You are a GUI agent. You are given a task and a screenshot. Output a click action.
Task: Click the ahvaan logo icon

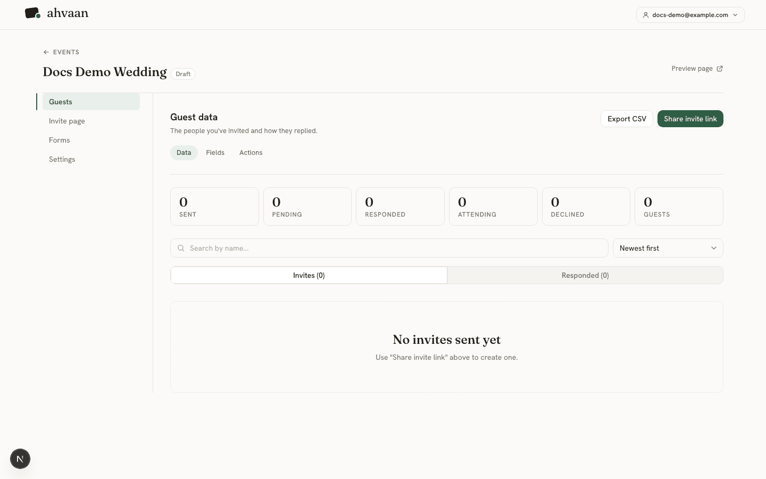(32, 13)
